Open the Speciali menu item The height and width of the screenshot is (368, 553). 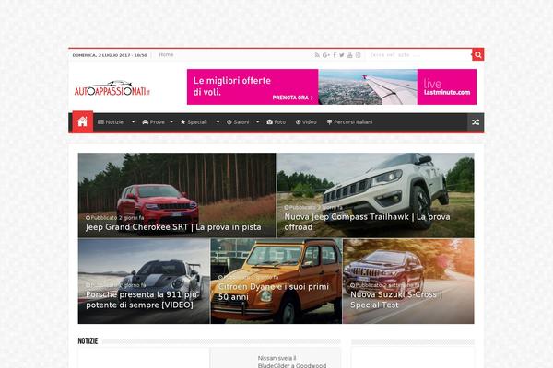(194, 122)
